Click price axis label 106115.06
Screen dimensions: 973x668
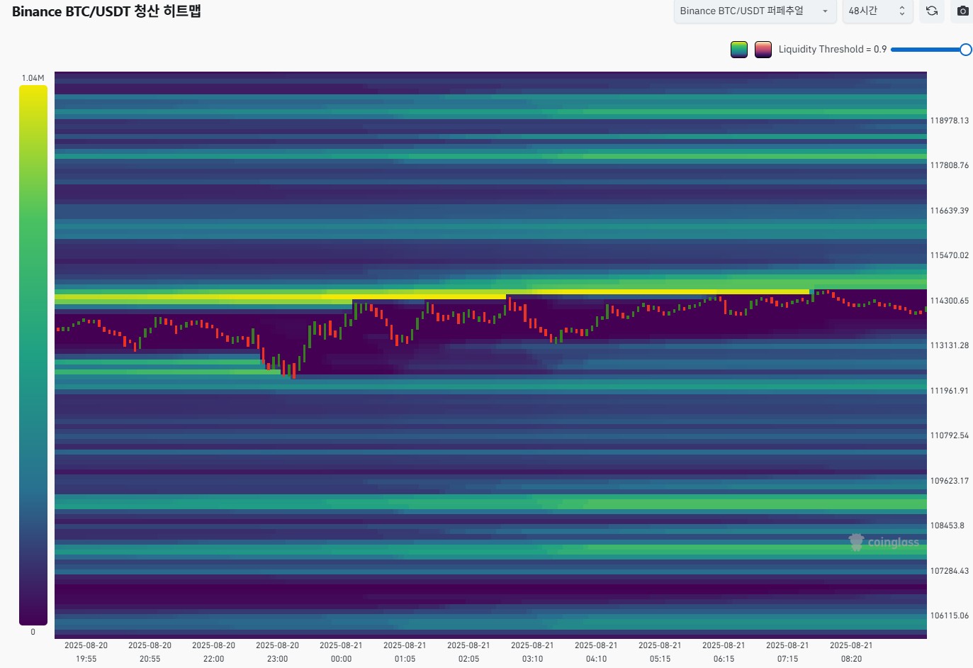pyautogui.click(x=950, y=616)
